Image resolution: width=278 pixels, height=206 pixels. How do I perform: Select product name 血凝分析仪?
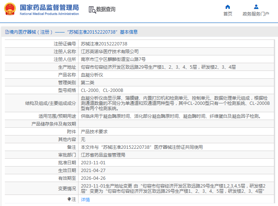(x=92, y=75)
